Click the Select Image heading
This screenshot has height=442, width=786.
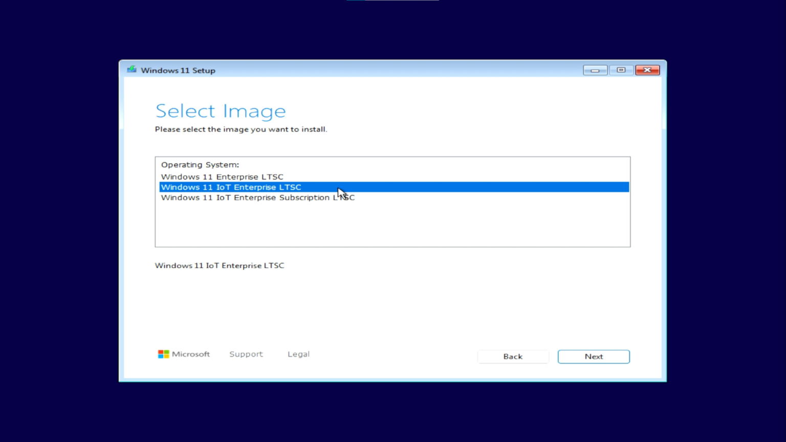(x=220, y=110)
